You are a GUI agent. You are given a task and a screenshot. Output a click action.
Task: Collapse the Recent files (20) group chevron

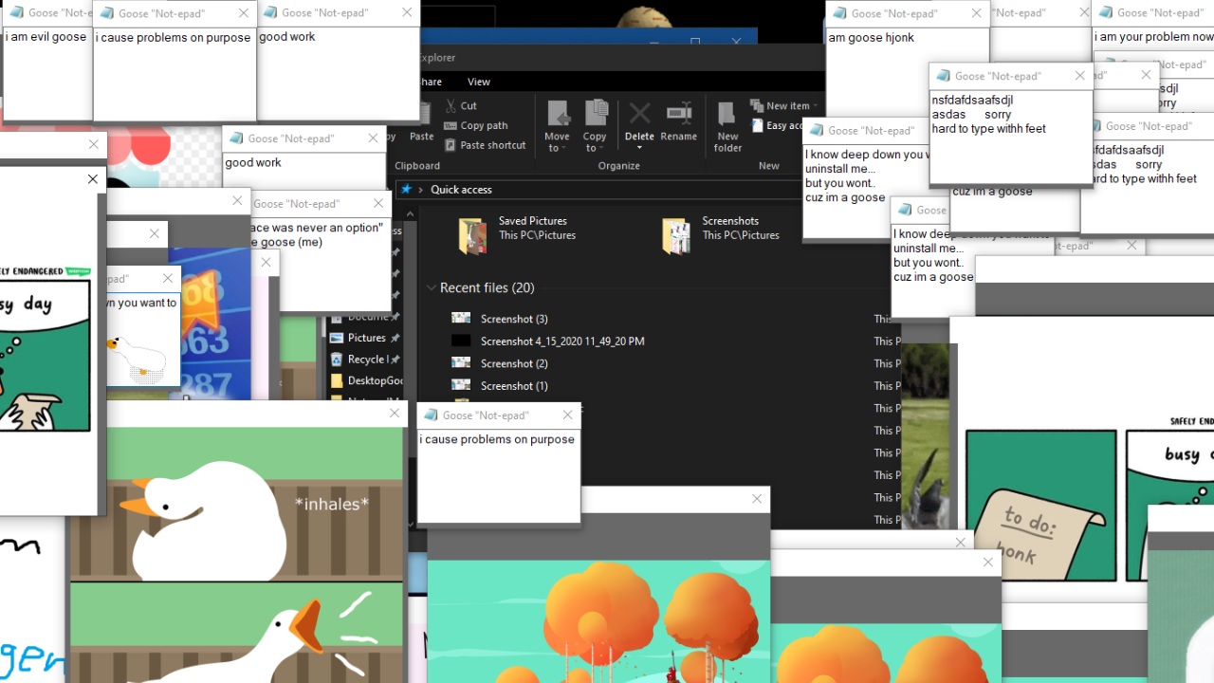tap(432, 287)
